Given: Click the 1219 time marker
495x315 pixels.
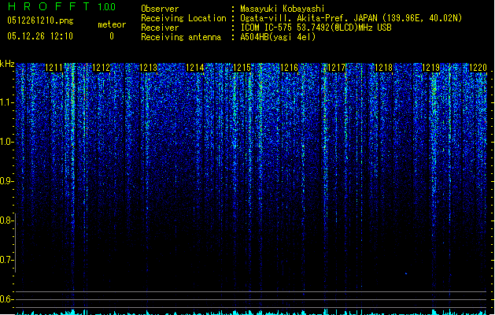Looking at the screenshot, I should (x=431, y=68).
